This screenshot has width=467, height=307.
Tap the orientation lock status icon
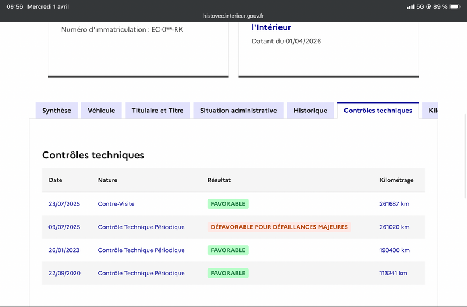click(429, 6)
